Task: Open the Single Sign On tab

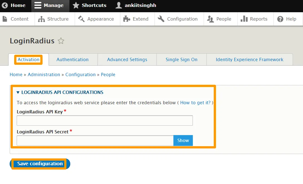Action: coord(182,59)
